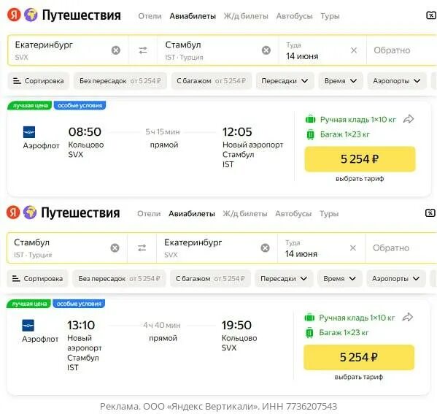Viewport: 437px width, 414px height.
Task: Open the Ж/д билеты tab in top header
Action: click(246, 16)
